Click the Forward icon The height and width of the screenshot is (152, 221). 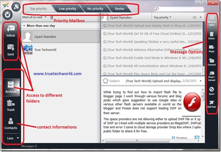(211, 62)
